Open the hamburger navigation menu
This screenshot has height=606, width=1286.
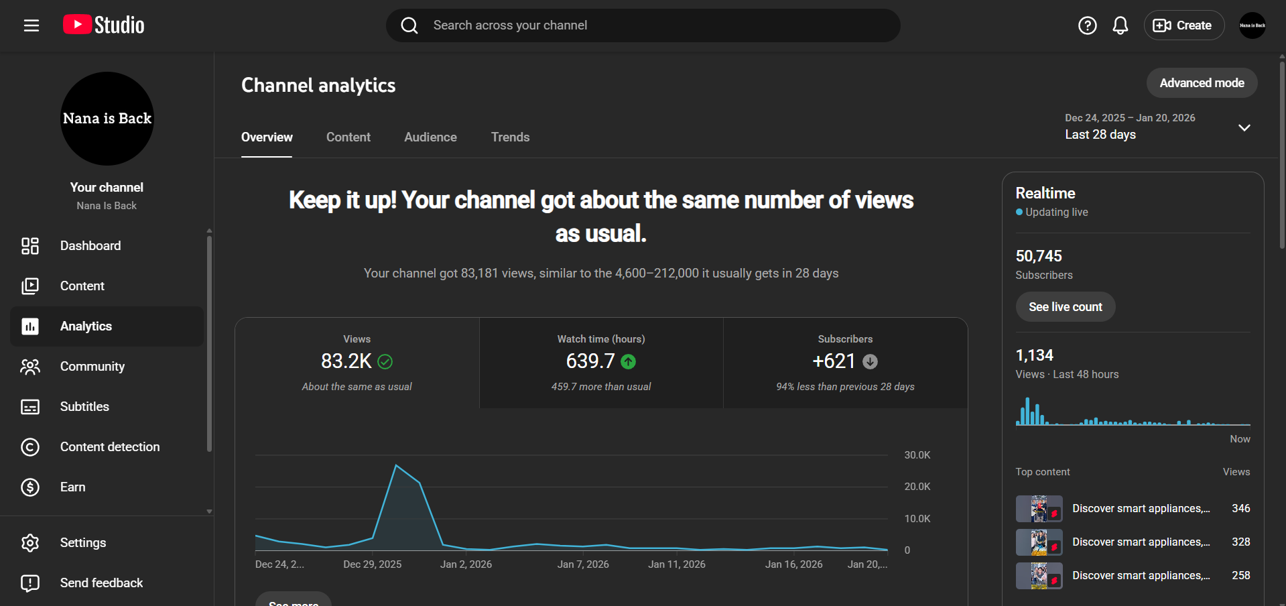click(31, 25)
